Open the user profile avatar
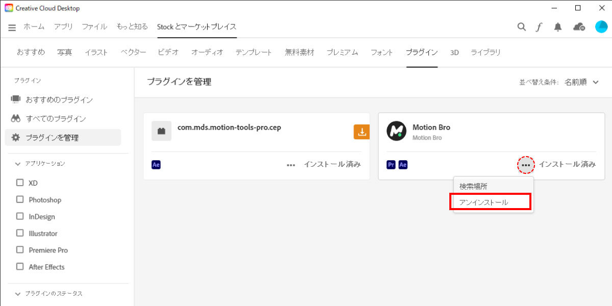 pyautogui.click(x=601, y=27)
